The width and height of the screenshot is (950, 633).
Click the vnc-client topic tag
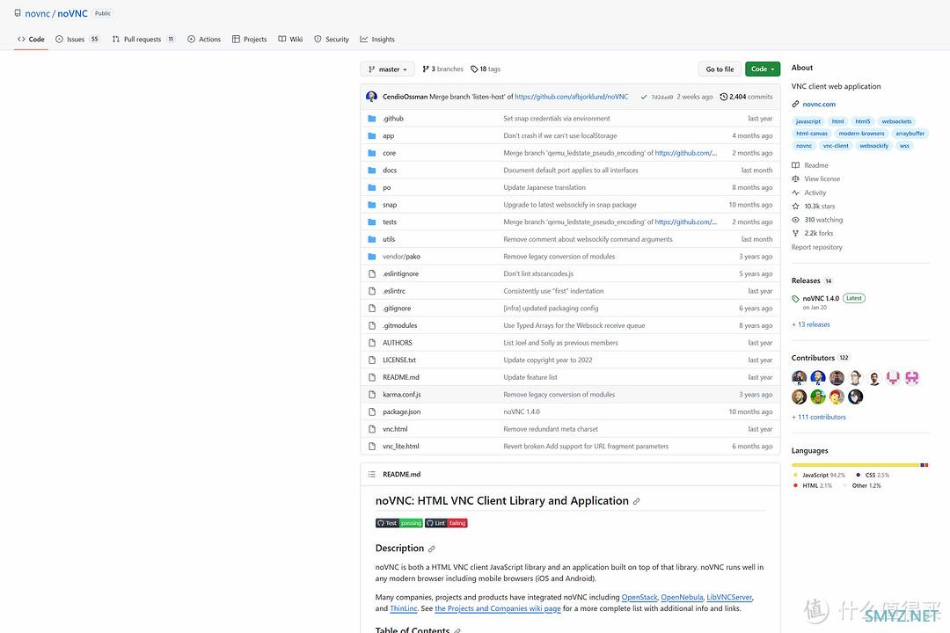coord(837,146)
